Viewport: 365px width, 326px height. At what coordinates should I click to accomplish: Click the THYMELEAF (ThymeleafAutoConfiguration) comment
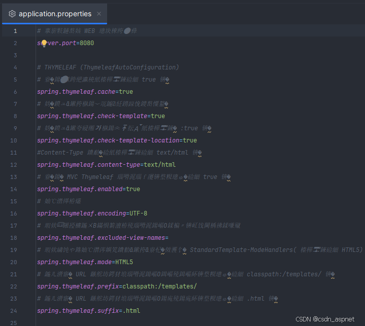[x=108, y=67]
